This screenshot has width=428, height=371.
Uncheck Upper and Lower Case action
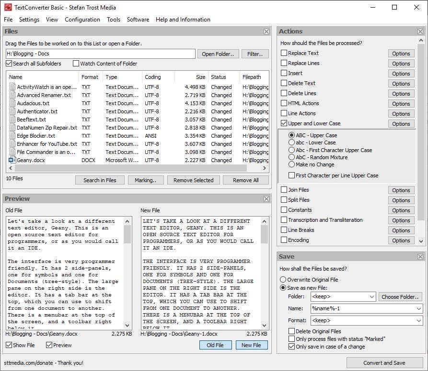[x=284, y=123]
